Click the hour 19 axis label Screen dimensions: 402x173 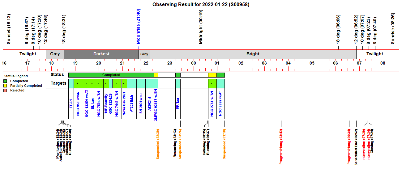point(75,63)
